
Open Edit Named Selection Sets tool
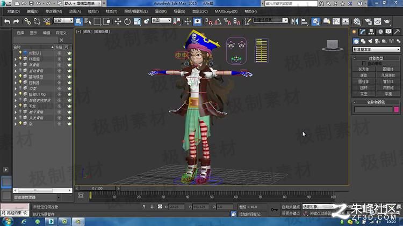[247, 21]
